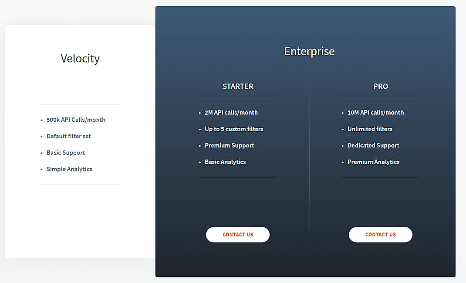Select the Enterprise plan header
Screen dimensions: 466x283
click(309, 51)
